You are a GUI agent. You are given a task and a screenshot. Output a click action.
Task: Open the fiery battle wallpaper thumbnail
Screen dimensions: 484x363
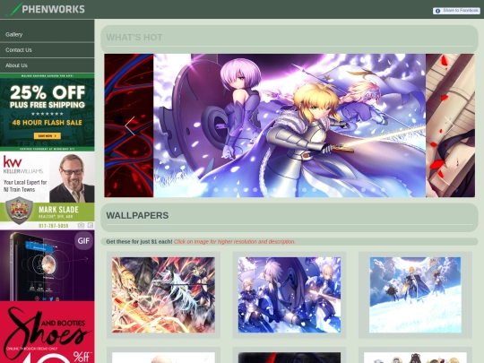163,295
